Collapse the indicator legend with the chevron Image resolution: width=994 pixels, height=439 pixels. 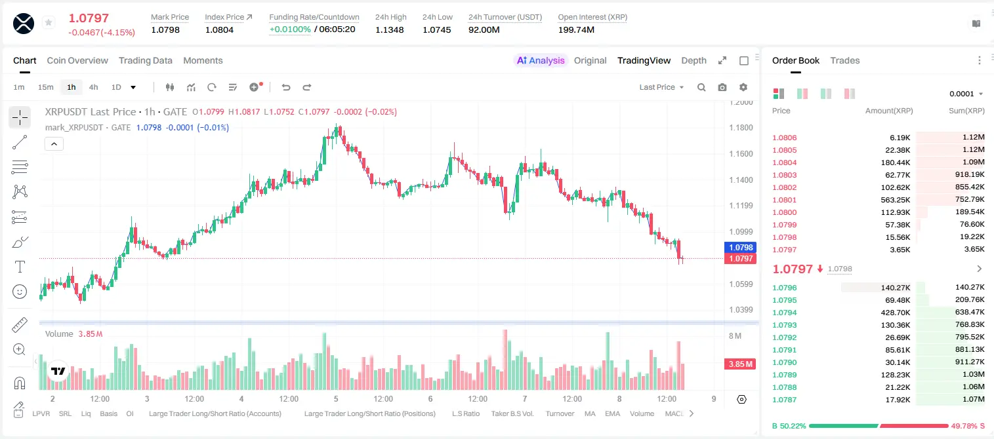click(x=54, y=144)
